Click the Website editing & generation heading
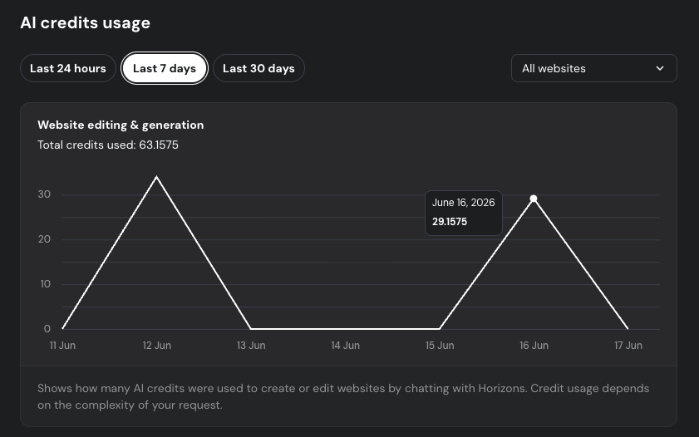Screen dimensions: 699x437 point(121,125)
